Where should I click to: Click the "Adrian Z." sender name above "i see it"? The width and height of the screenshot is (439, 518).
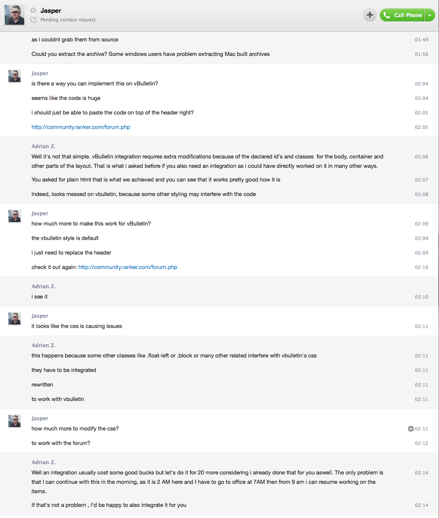click(43, 286)
